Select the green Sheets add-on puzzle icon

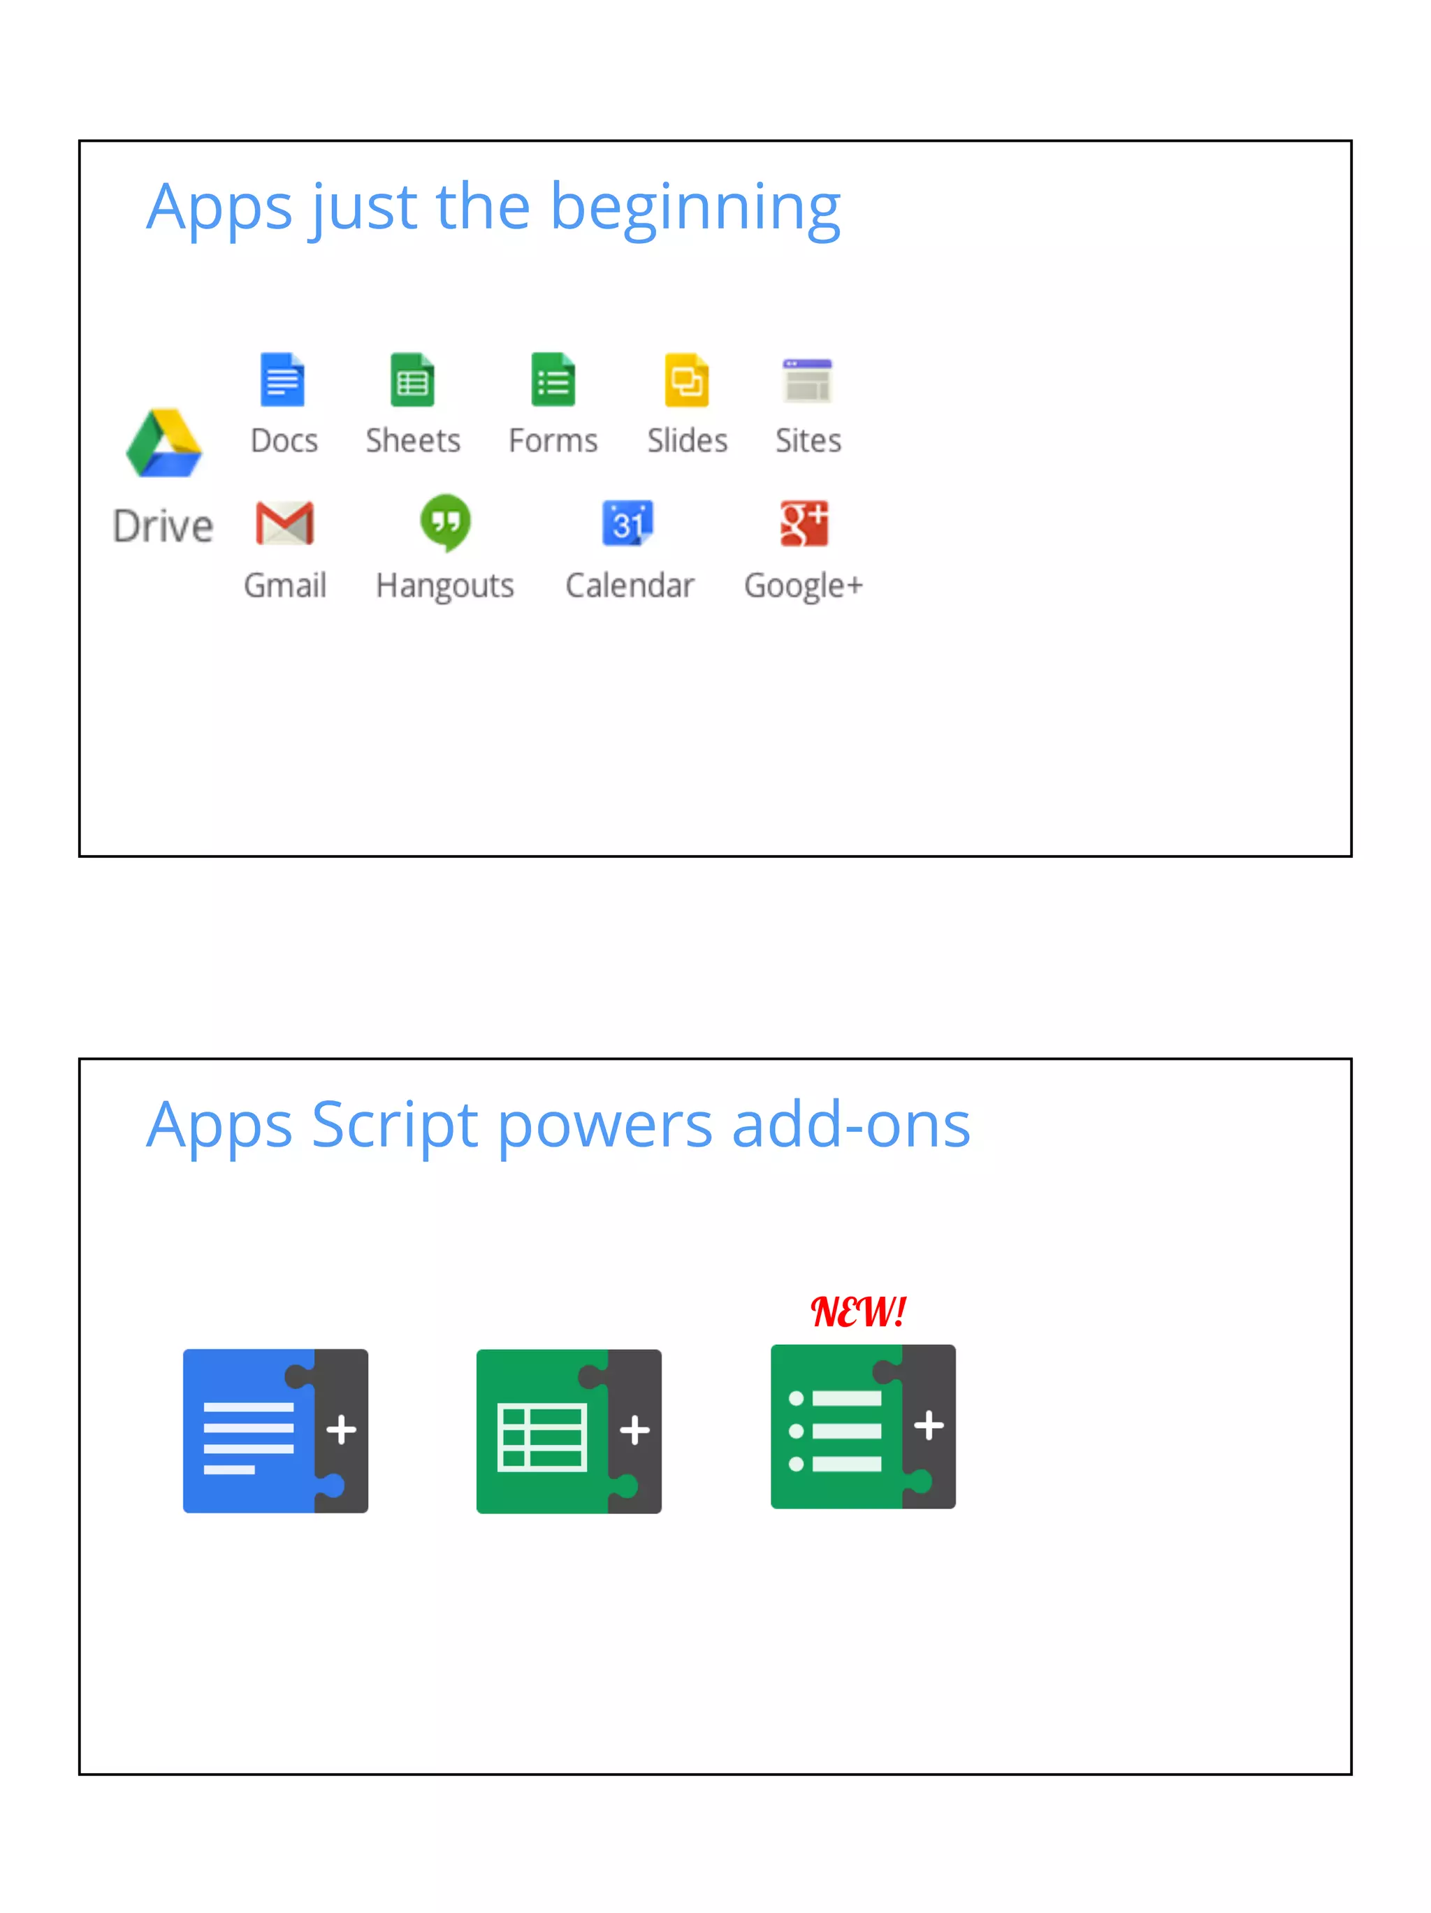point(569,1430)
